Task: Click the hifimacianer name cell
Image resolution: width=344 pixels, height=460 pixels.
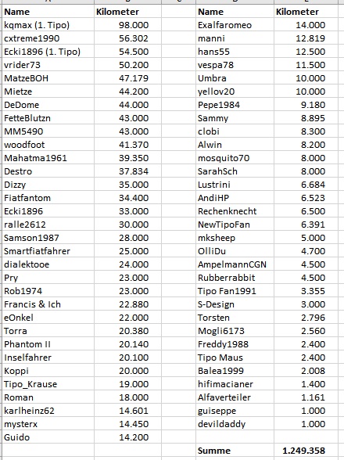Action: pyautogui.click(x=235, y=384)
